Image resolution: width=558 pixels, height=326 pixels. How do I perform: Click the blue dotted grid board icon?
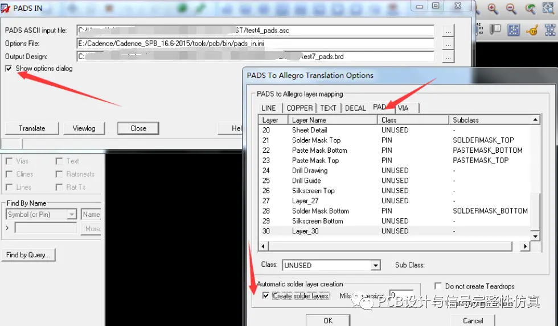514,30
